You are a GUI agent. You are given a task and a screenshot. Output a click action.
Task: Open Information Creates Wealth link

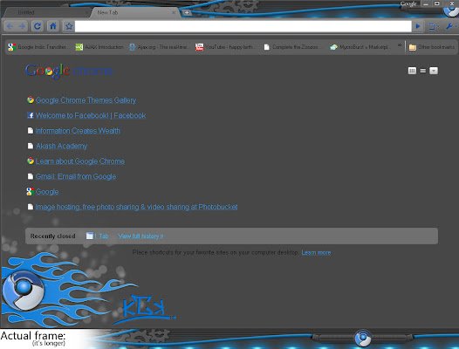pos(78,131)
